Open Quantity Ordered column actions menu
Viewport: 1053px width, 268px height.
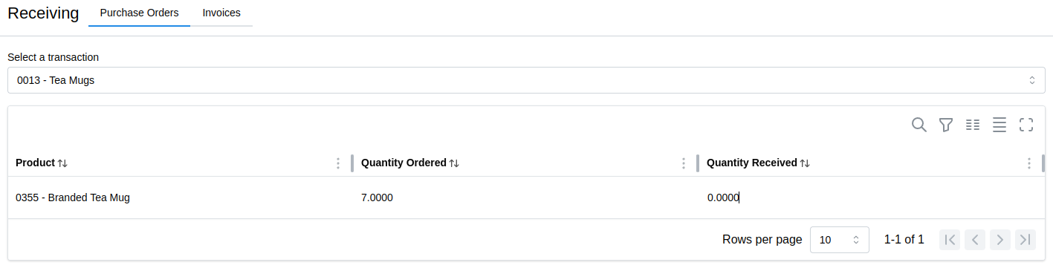tap(684, 163)
